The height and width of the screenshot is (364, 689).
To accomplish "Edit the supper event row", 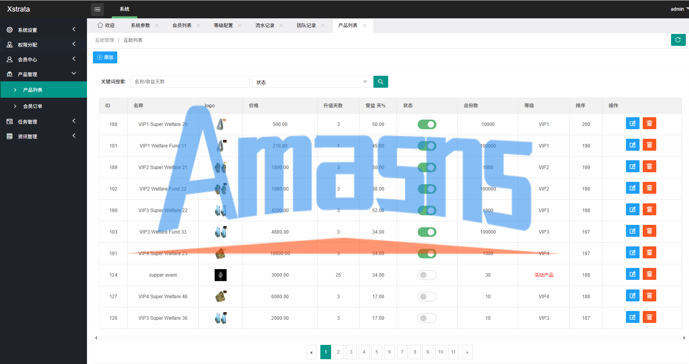I will coord(633,274).
